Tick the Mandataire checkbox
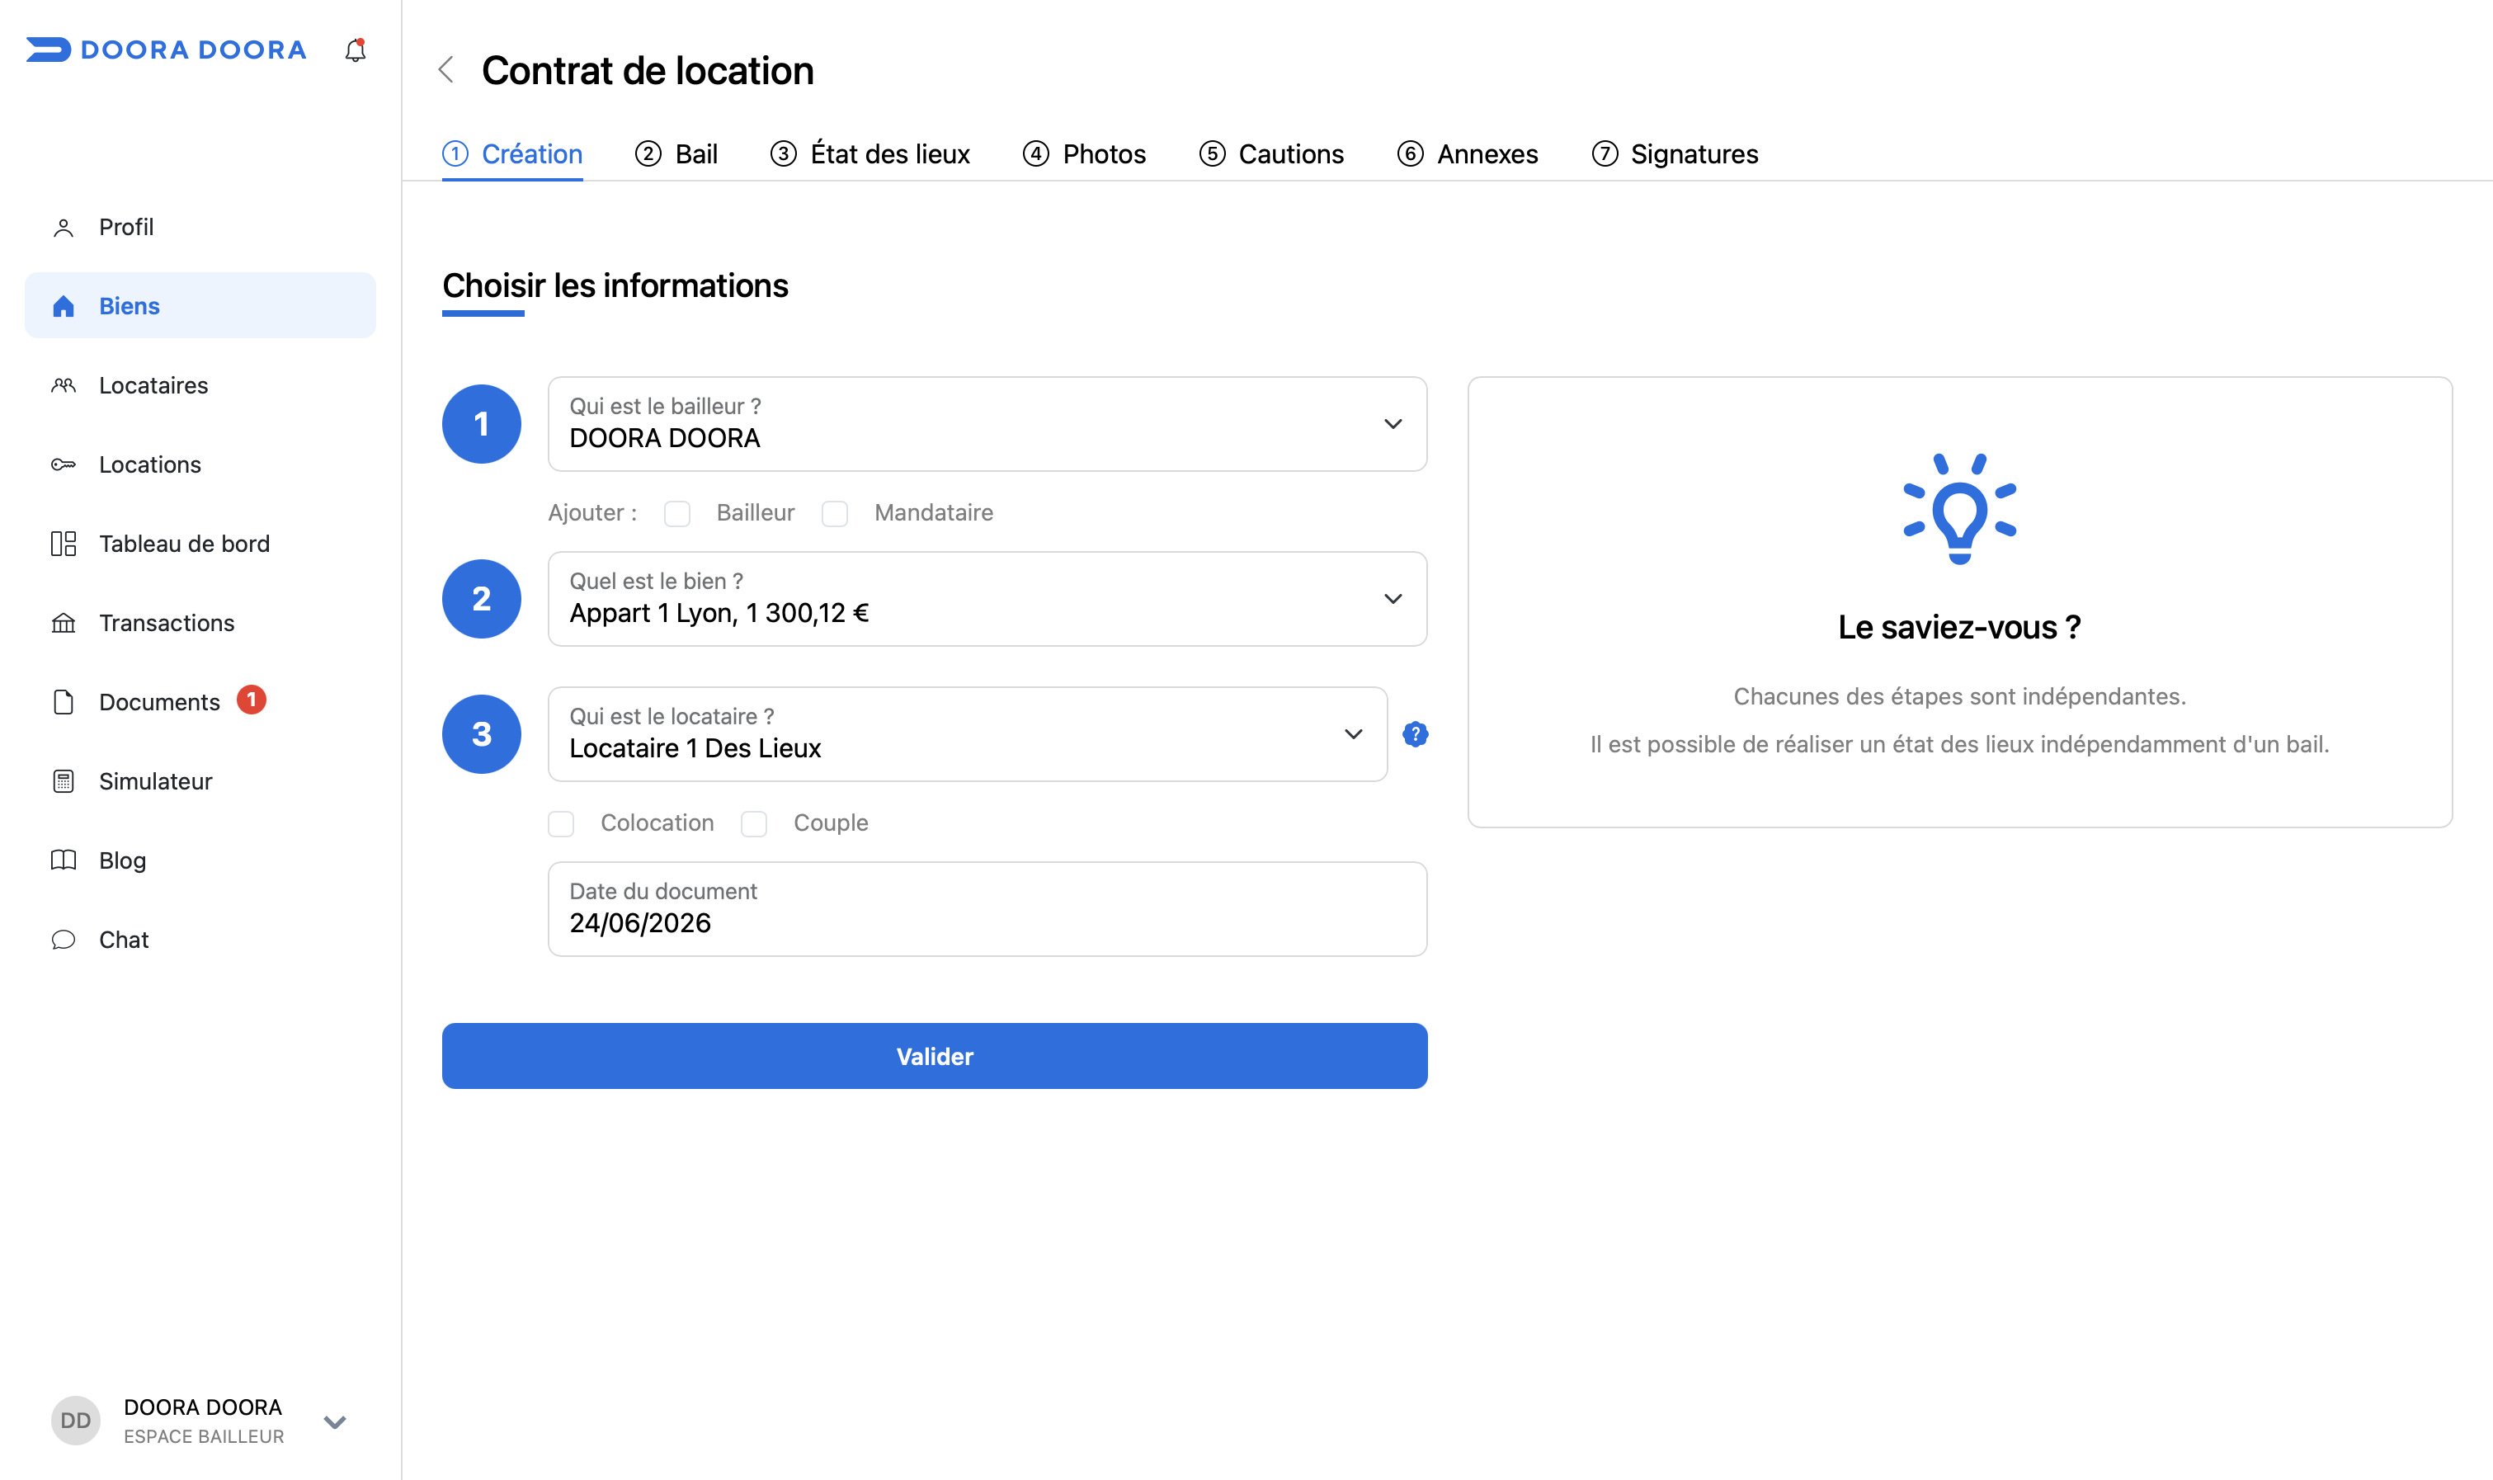The width and height of the screenshot is (2493, 1480). 835,514
